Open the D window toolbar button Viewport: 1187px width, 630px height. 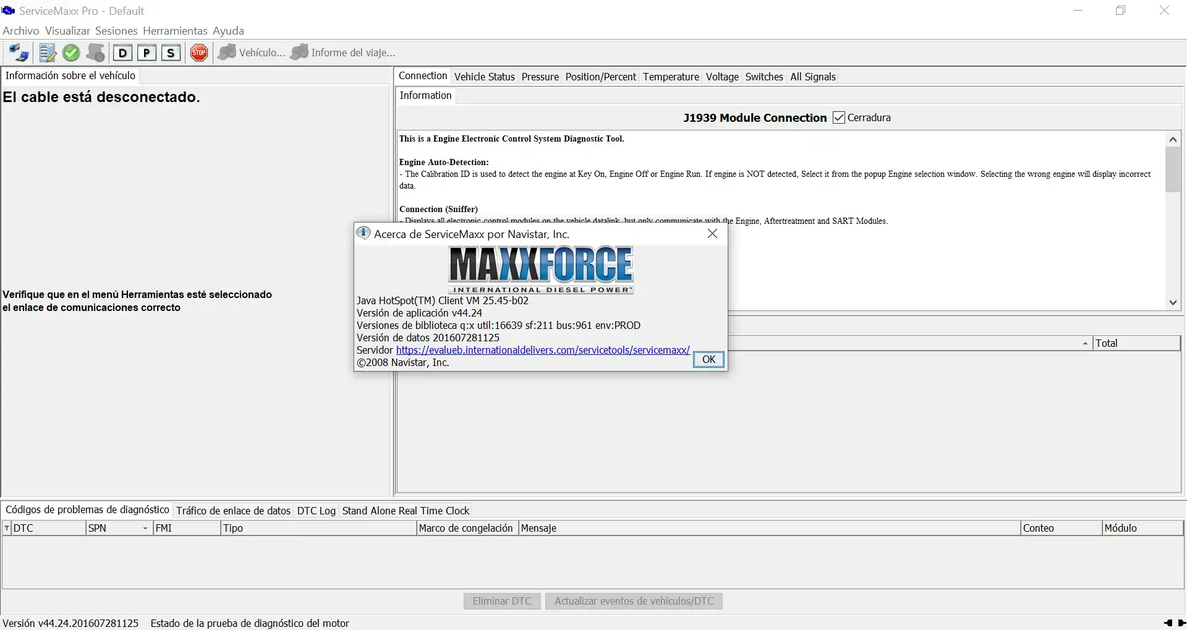[x=122, y=53]
